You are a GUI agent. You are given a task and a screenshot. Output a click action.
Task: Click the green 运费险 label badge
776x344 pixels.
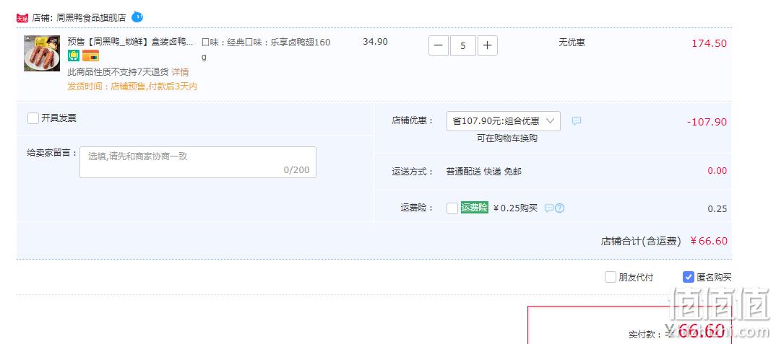(x=475, y=208)
